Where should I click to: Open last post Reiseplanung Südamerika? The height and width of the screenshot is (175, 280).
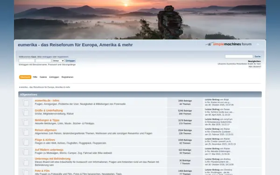[219, 122]
